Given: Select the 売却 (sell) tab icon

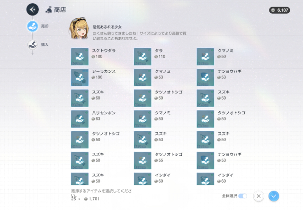Looking at the screenshot, I should pos(32,26).
